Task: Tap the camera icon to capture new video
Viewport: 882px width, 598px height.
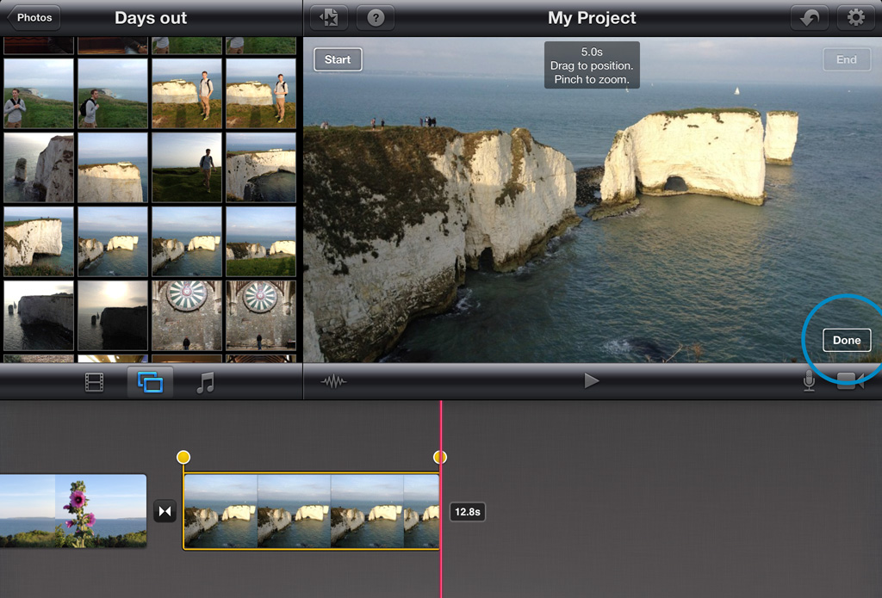Action: (x=851, y=380)
